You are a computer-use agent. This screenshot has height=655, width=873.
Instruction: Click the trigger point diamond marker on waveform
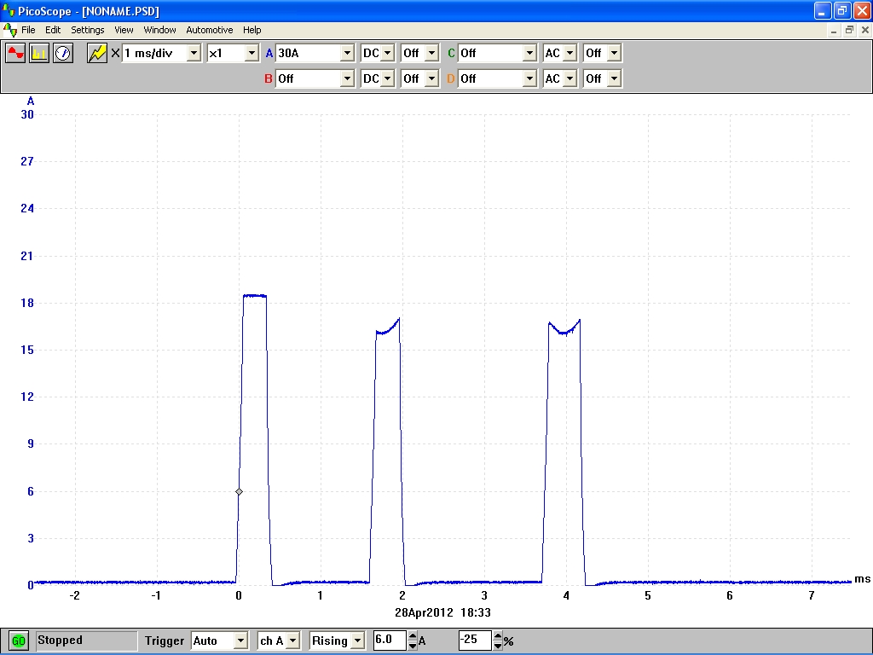(x=239, y=491)
